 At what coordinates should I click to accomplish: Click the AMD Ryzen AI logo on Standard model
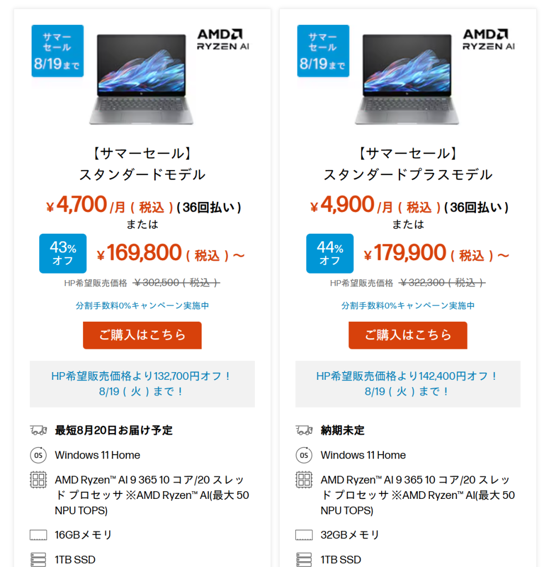223,39
